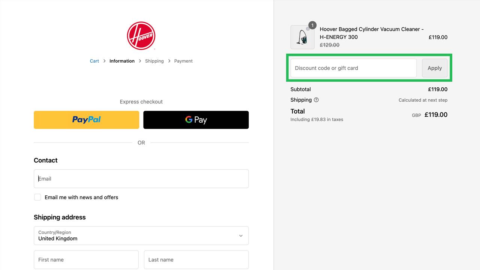This screenshot has height=270, width=480.
Task: Click the GBP currency label
Action: [416, 115]
